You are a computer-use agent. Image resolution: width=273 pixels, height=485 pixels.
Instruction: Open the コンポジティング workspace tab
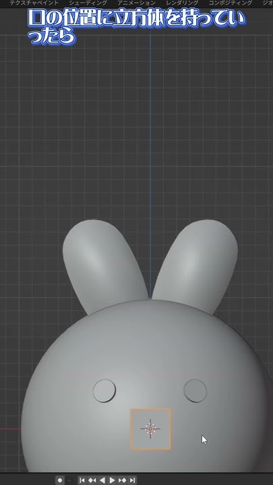point(231,3)
